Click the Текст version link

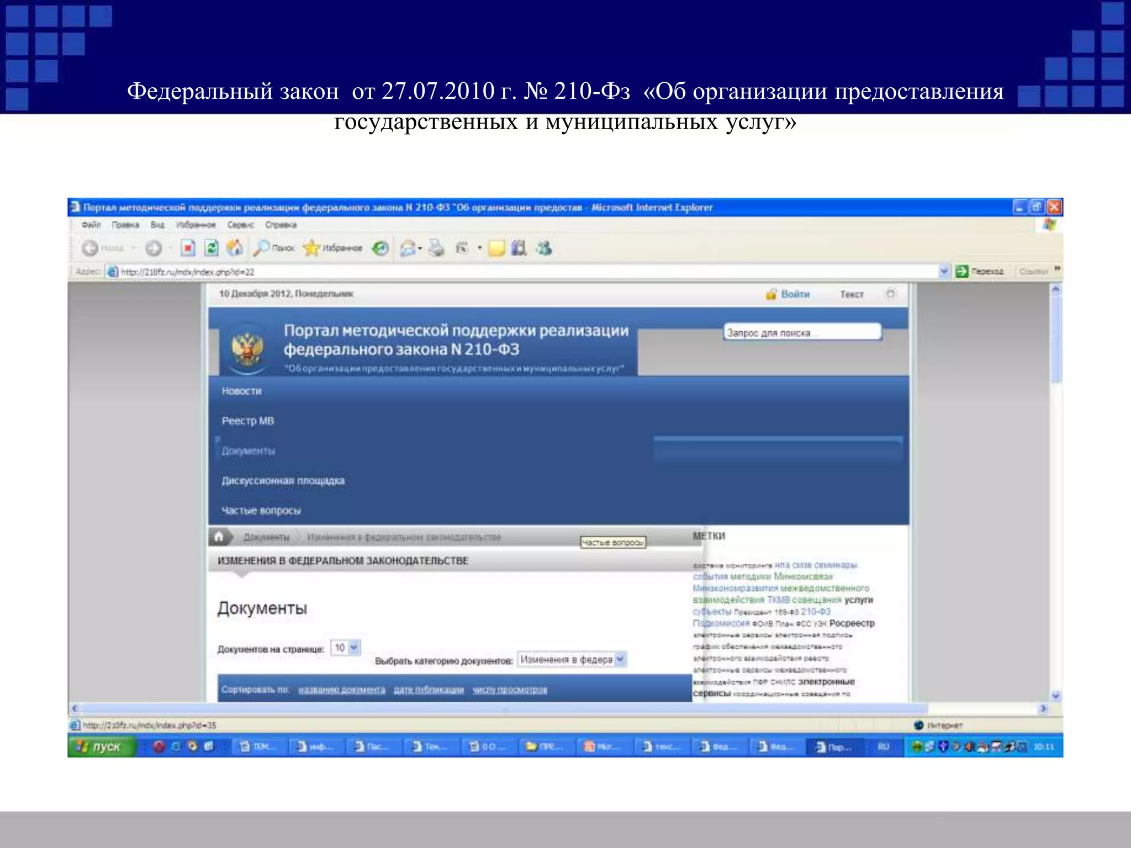tap(852, 294)
